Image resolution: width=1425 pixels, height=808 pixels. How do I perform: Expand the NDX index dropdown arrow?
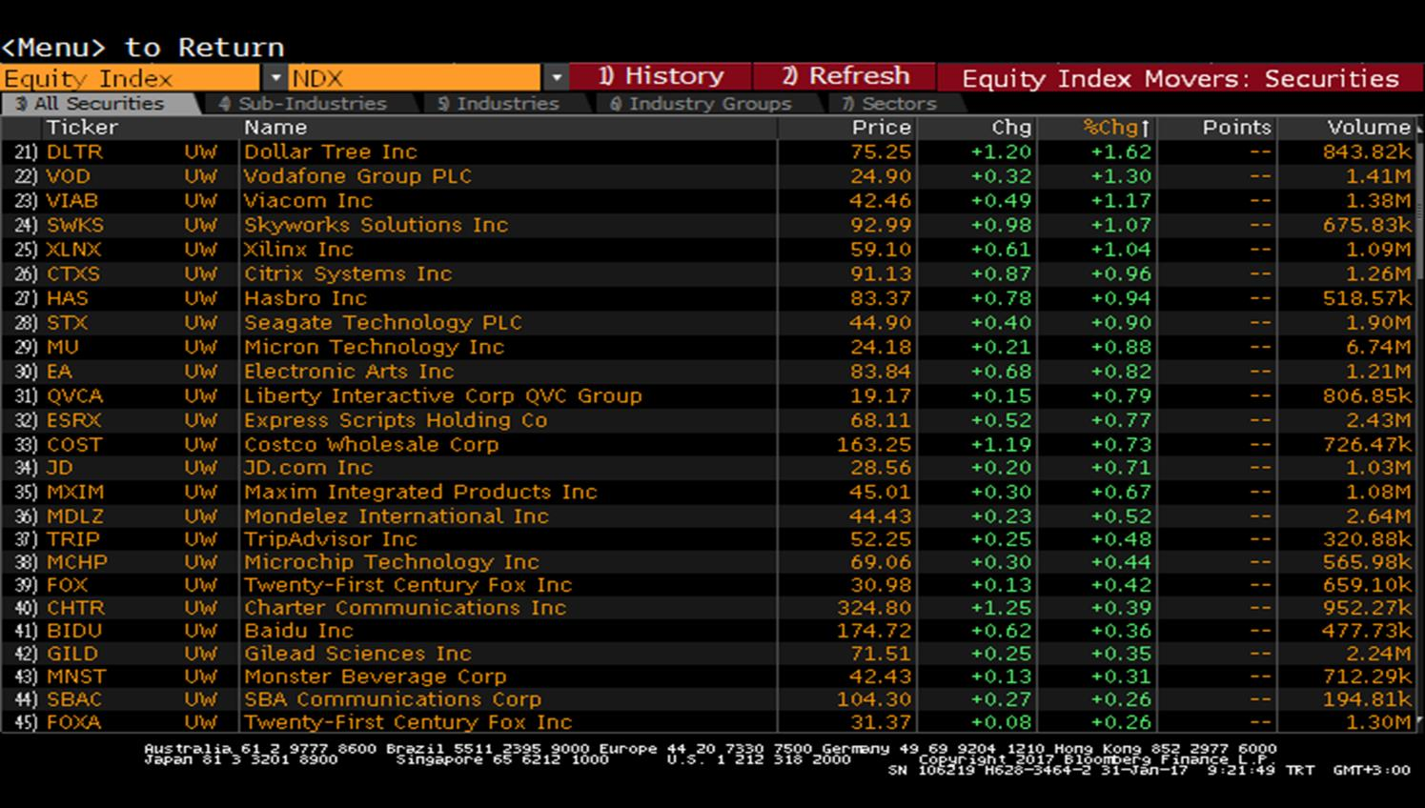pos(556,78)
